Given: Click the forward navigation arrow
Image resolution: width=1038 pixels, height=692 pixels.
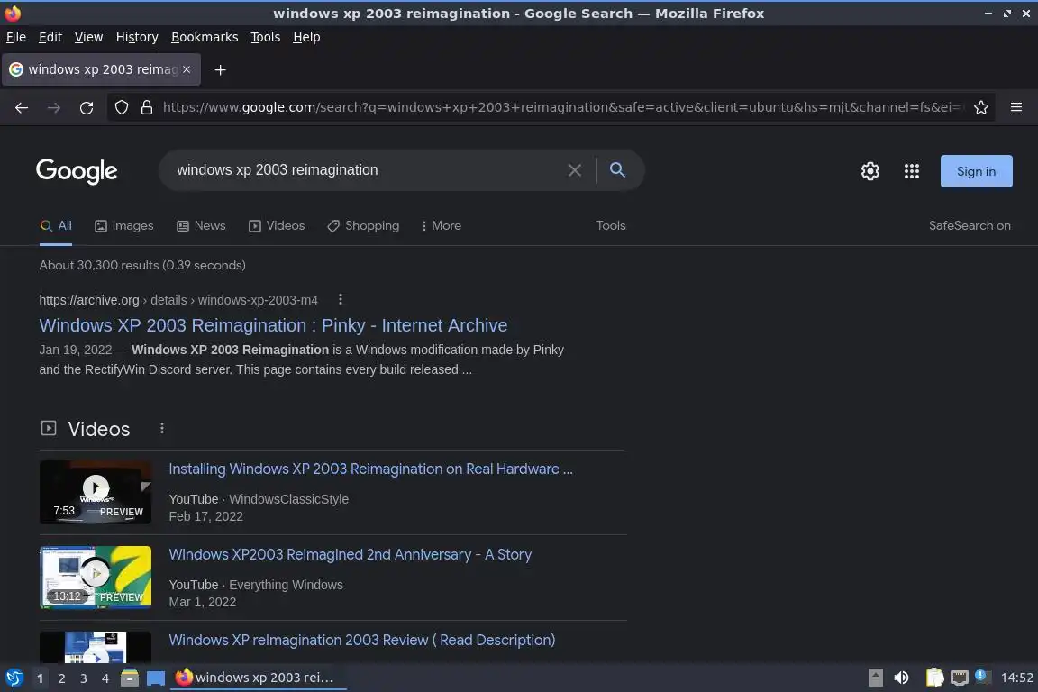Looking at the screenshot, I should (x=54, y=107).
